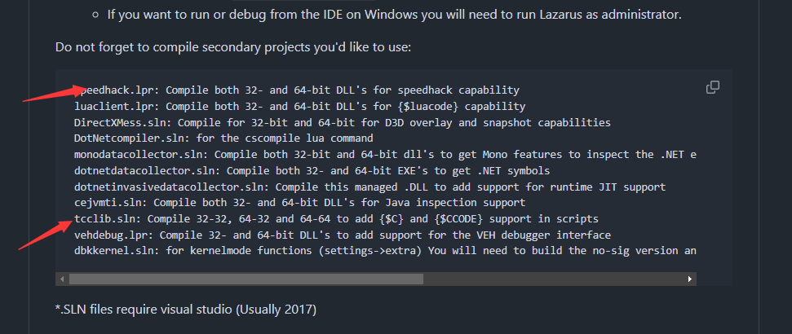This screenshot has height=334, width=792.
Task: Click the dbkkernel.sln line
Action: (x=384, y=251)
